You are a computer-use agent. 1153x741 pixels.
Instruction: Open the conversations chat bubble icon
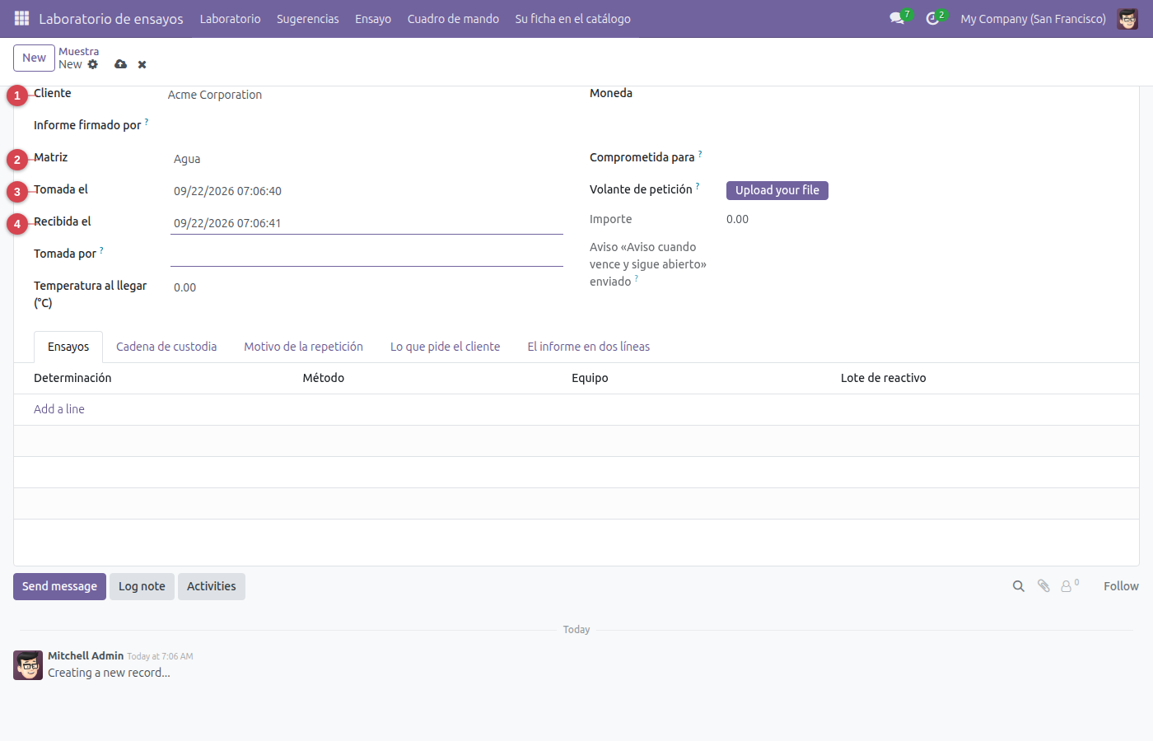click(897, 18)
